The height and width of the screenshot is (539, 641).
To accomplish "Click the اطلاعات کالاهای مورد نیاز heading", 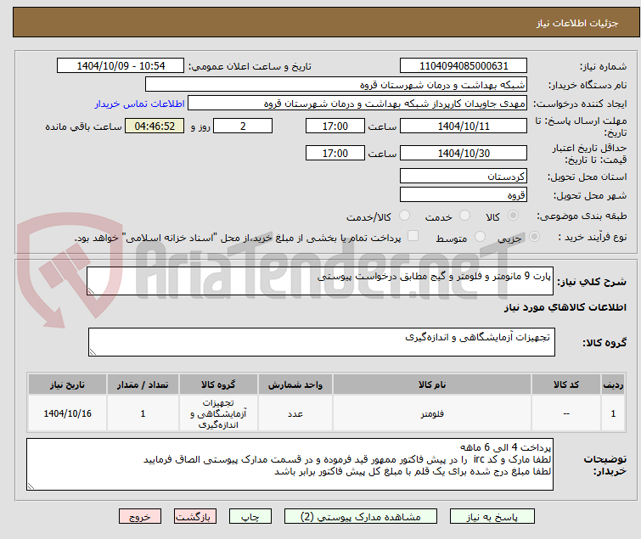I will pyautogui.click(x=565, y=307).
